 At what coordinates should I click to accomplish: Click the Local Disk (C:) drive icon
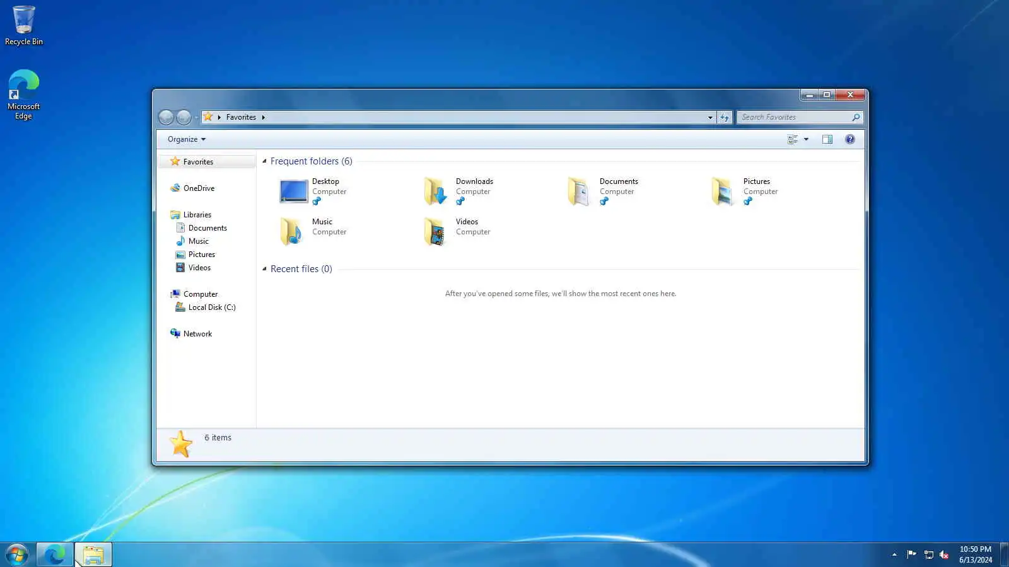click(180, 307)
